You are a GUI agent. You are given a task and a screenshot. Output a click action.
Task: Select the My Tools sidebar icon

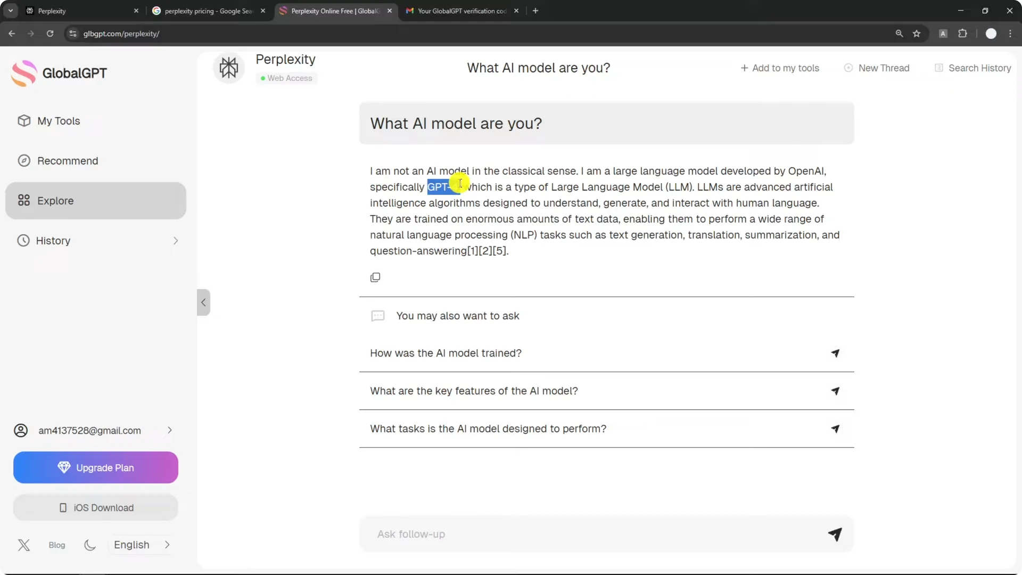23,121
